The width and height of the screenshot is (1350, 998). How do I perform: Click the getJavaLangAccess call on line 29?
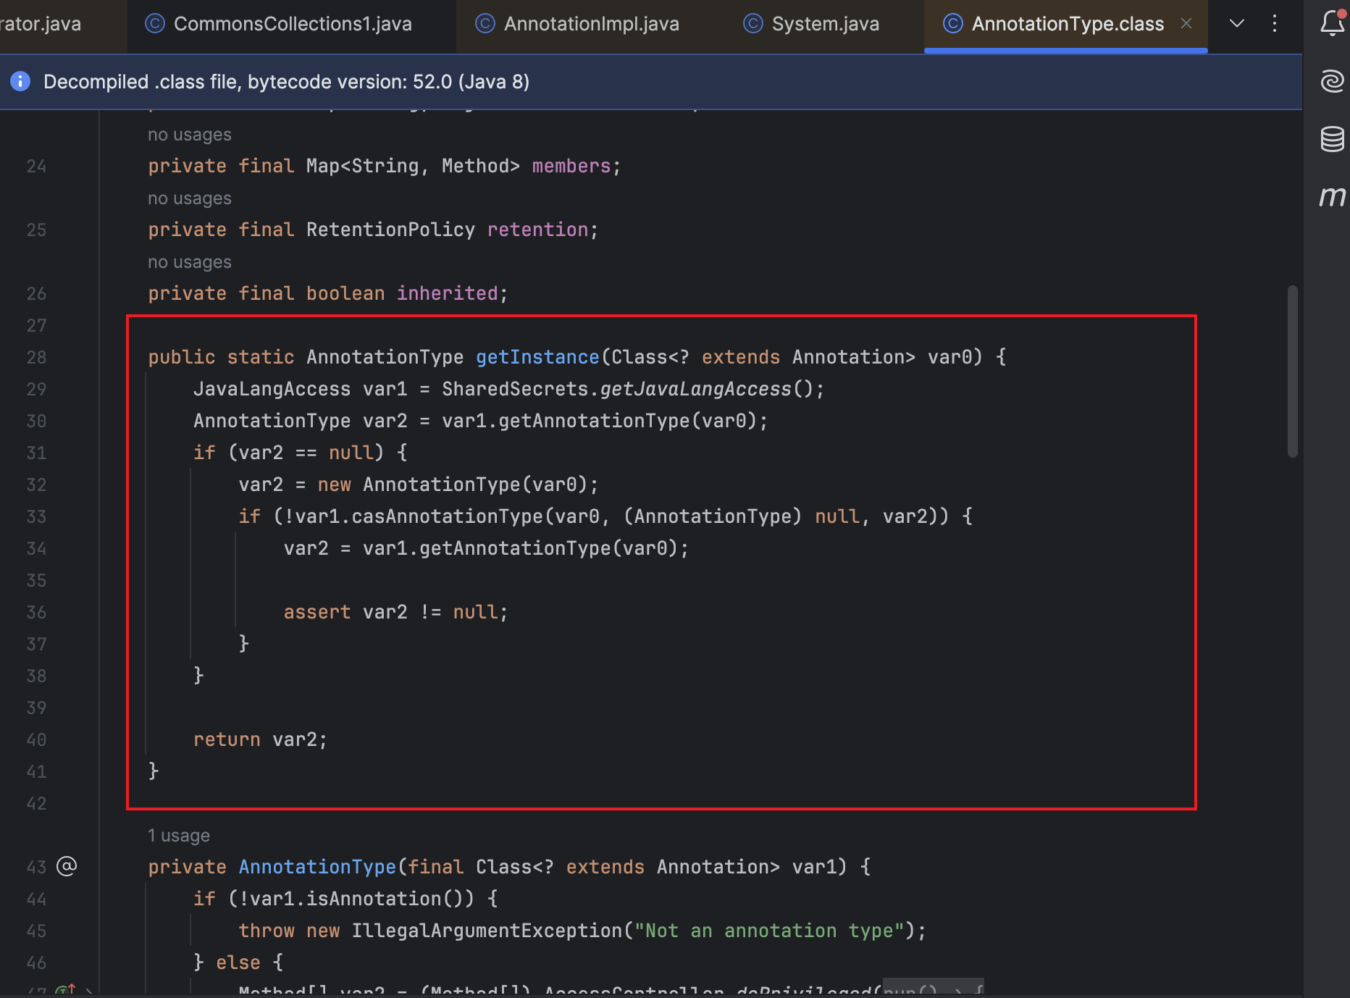pyautogui.click(x=696, y=389)
